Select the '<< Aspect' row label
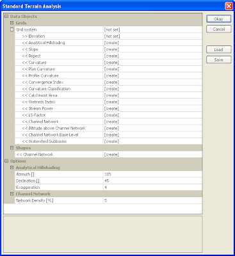The height and width of the screenshot is (256, 235). [x=31, y=56]
